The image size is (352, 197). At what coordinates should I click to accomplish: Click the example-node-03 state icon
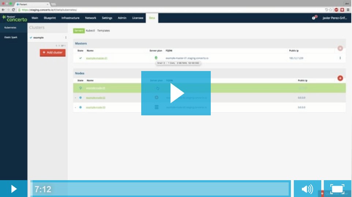tap(80, 107)
